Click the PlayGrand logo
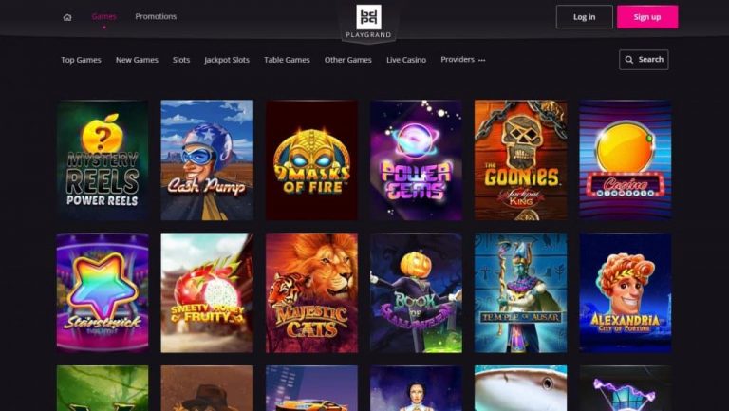This screenshot has height=411, width=729. [368, 22]
